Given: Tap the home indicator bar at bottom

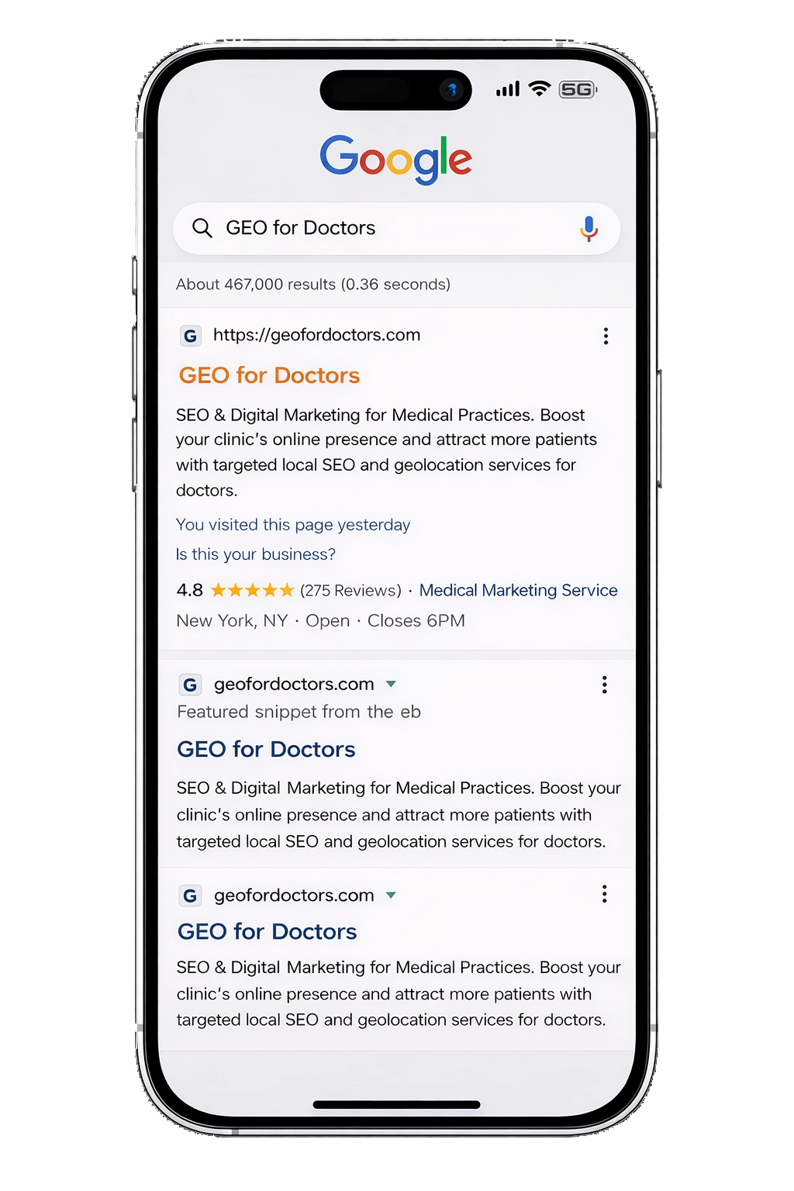Looking at the screenshot, I should coord(396,1104).
